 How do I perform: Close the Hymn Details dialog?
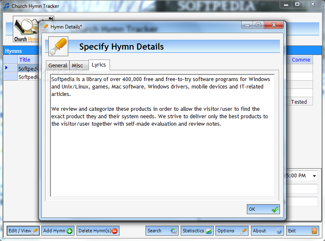point(274,25)
